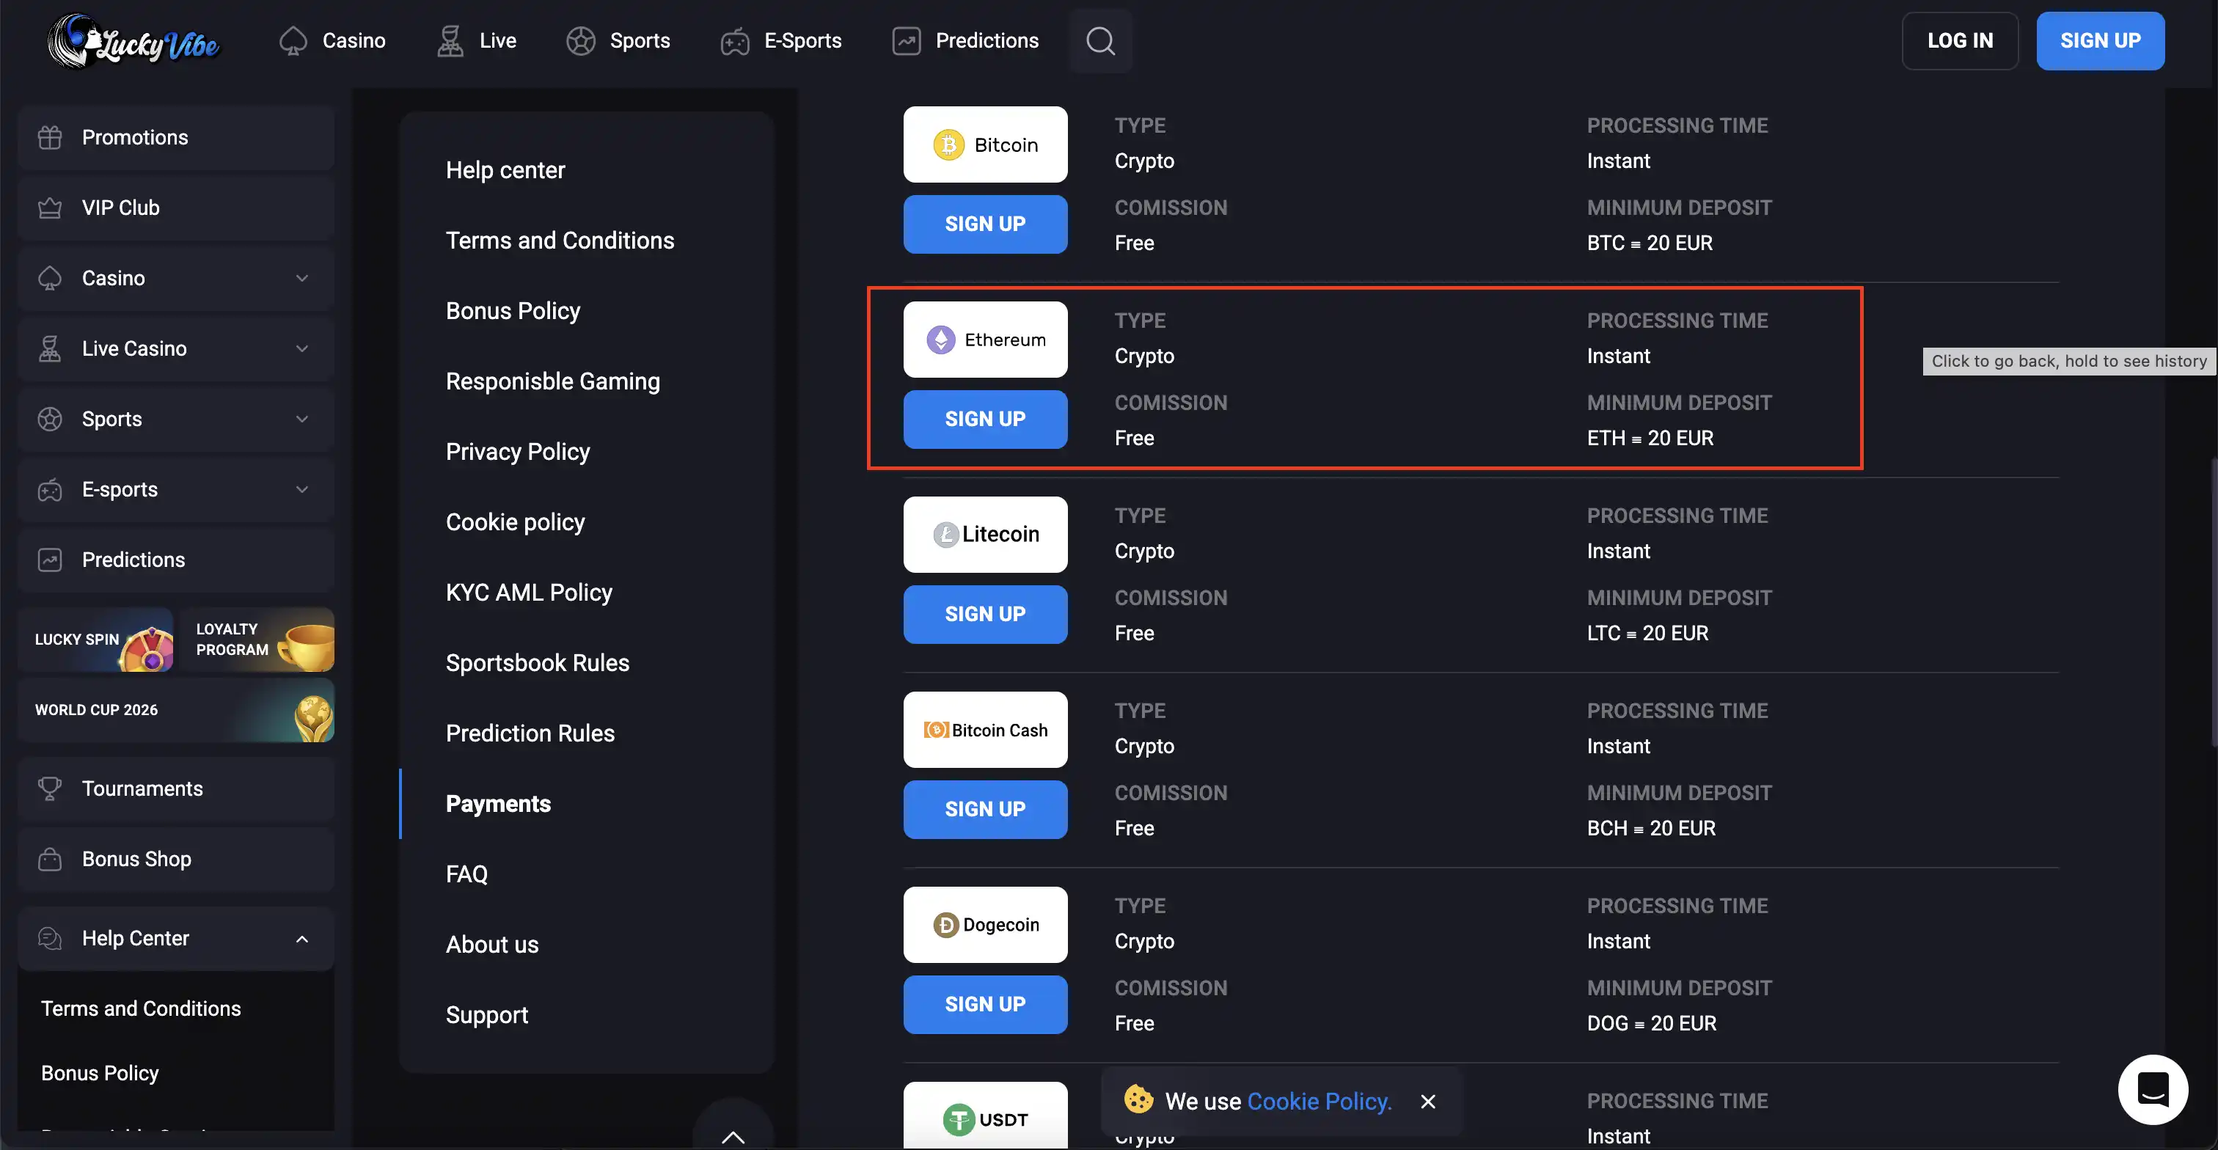Click the Live Casino dealer icon
This screenshot has height=1150, width=2218.
coord(50,348)
